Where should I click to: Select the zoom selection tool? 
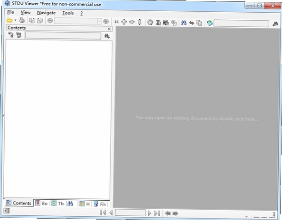(x=174, y=23)
